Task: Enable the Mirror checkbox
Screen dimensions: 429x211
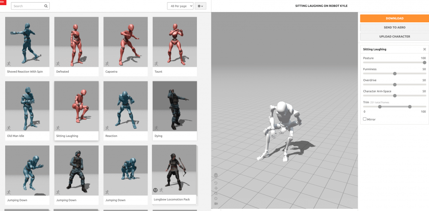Action: [365, 119]
